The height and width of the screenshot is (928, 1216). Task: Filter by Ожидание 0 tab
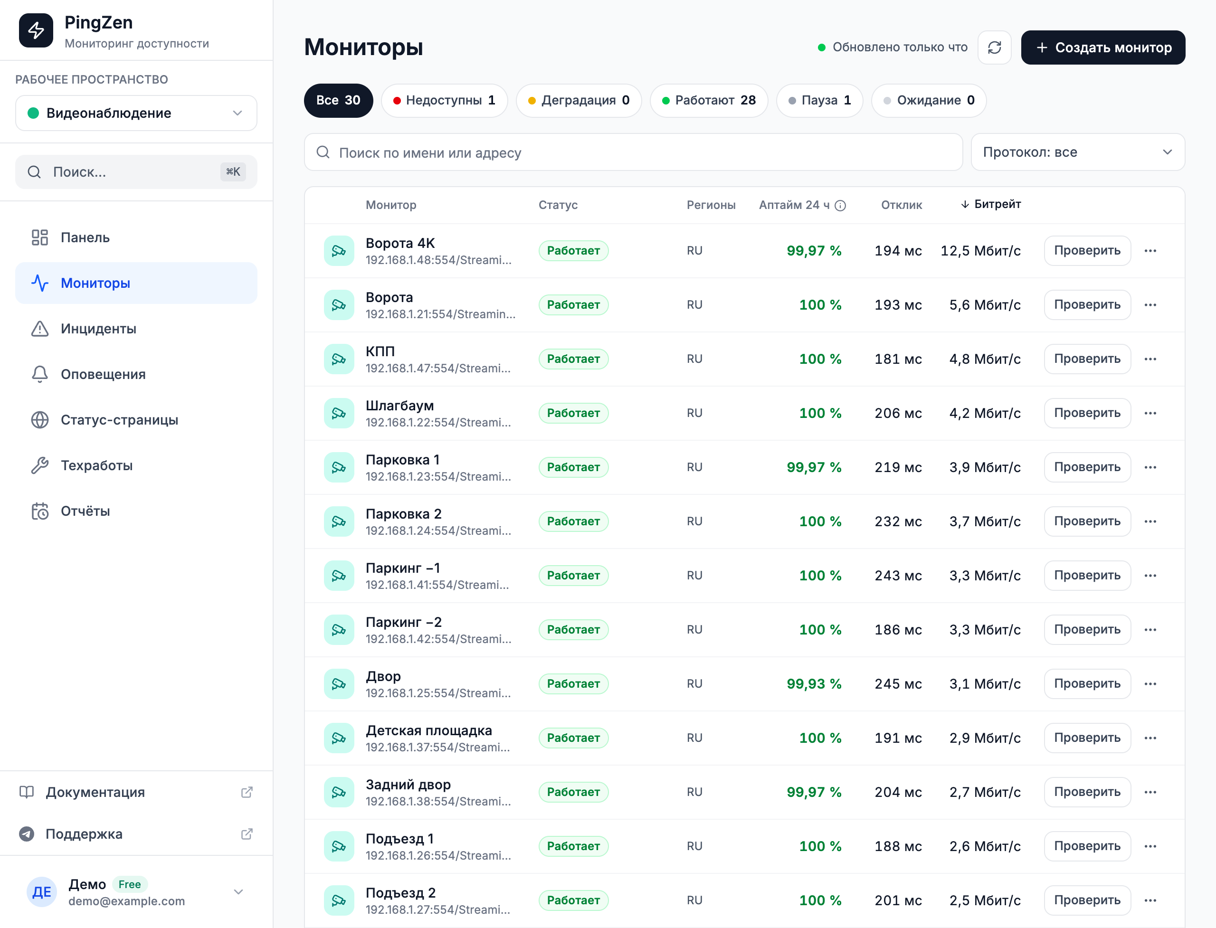[929, 101]
